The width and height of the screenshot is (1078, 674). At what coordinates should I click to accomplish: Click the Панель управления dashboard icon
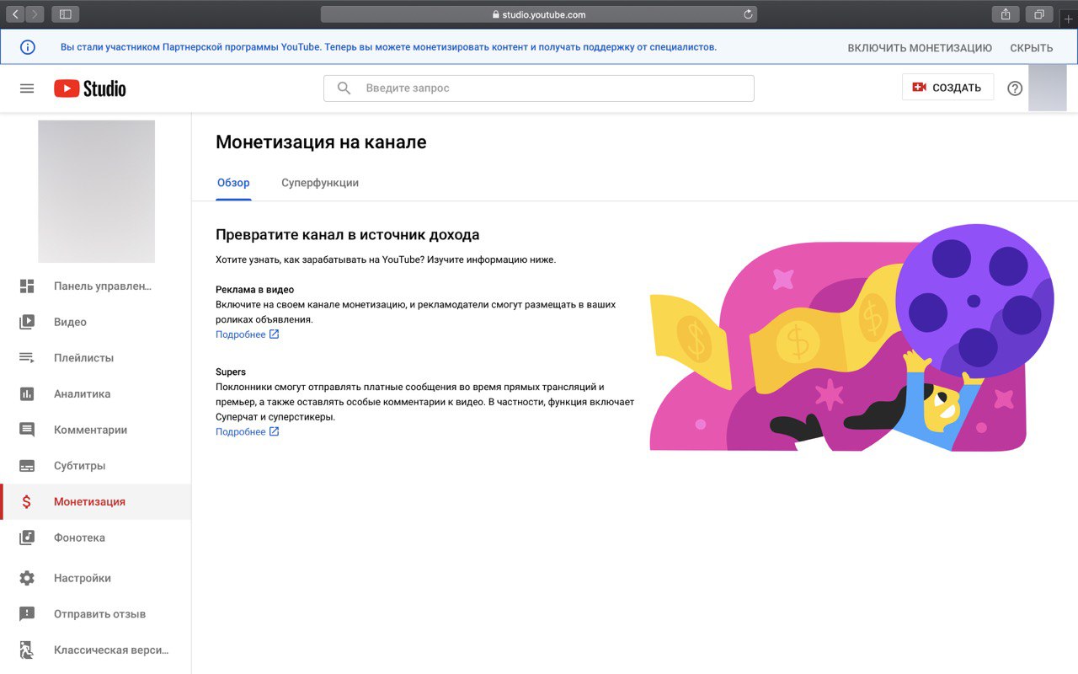pyautogui.click(x=27, y=286)
